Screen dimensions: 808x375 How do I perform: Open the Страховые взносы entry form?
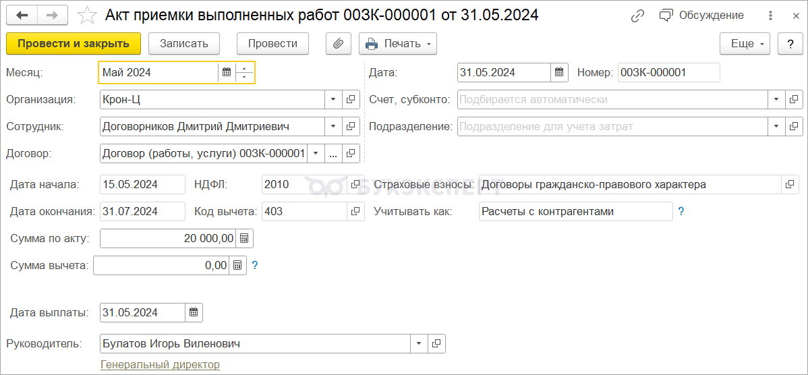[790, 184]
